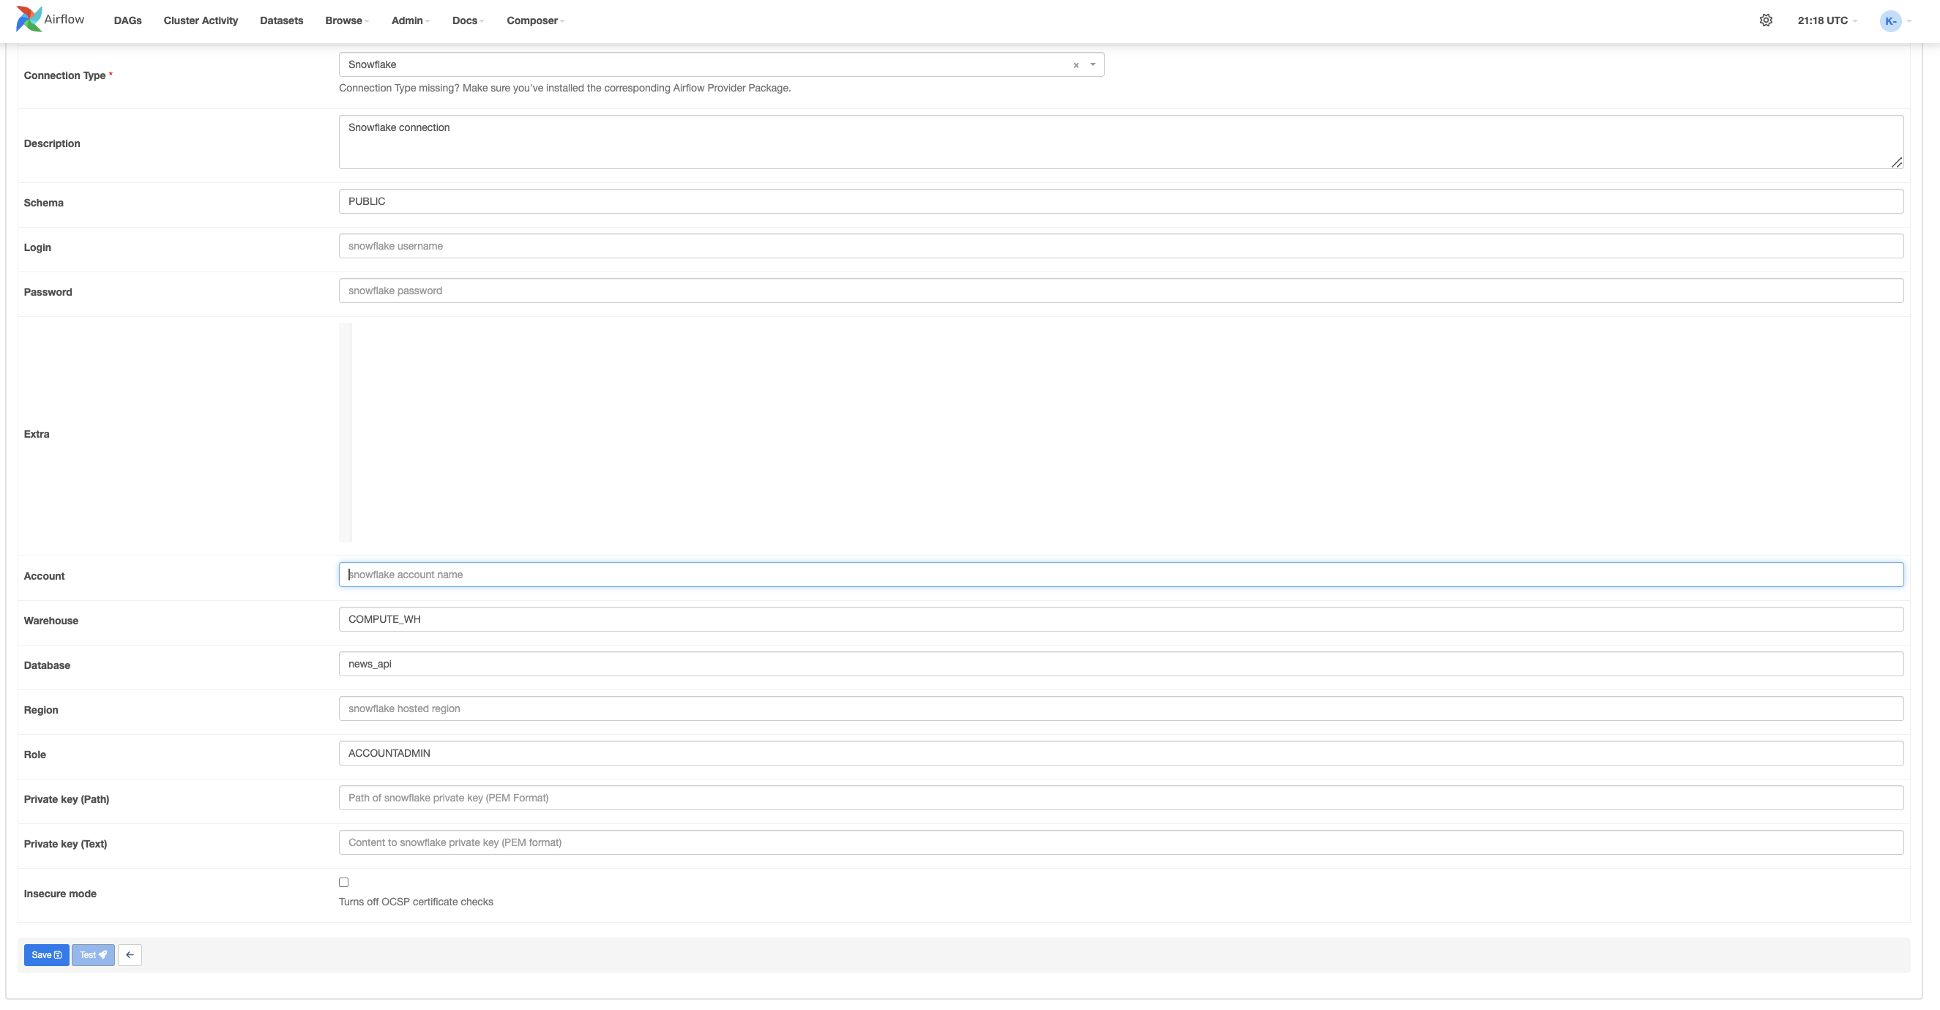Screen dimensions: 1940x1010
Task: Open Cluster Activity
Action: point(201,20)
